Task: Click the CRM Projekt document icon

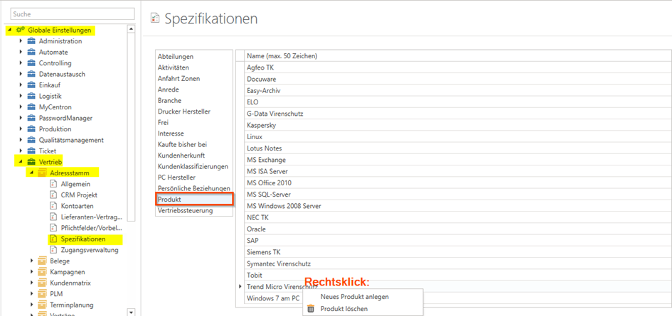Action: click(x=53, y=195)
